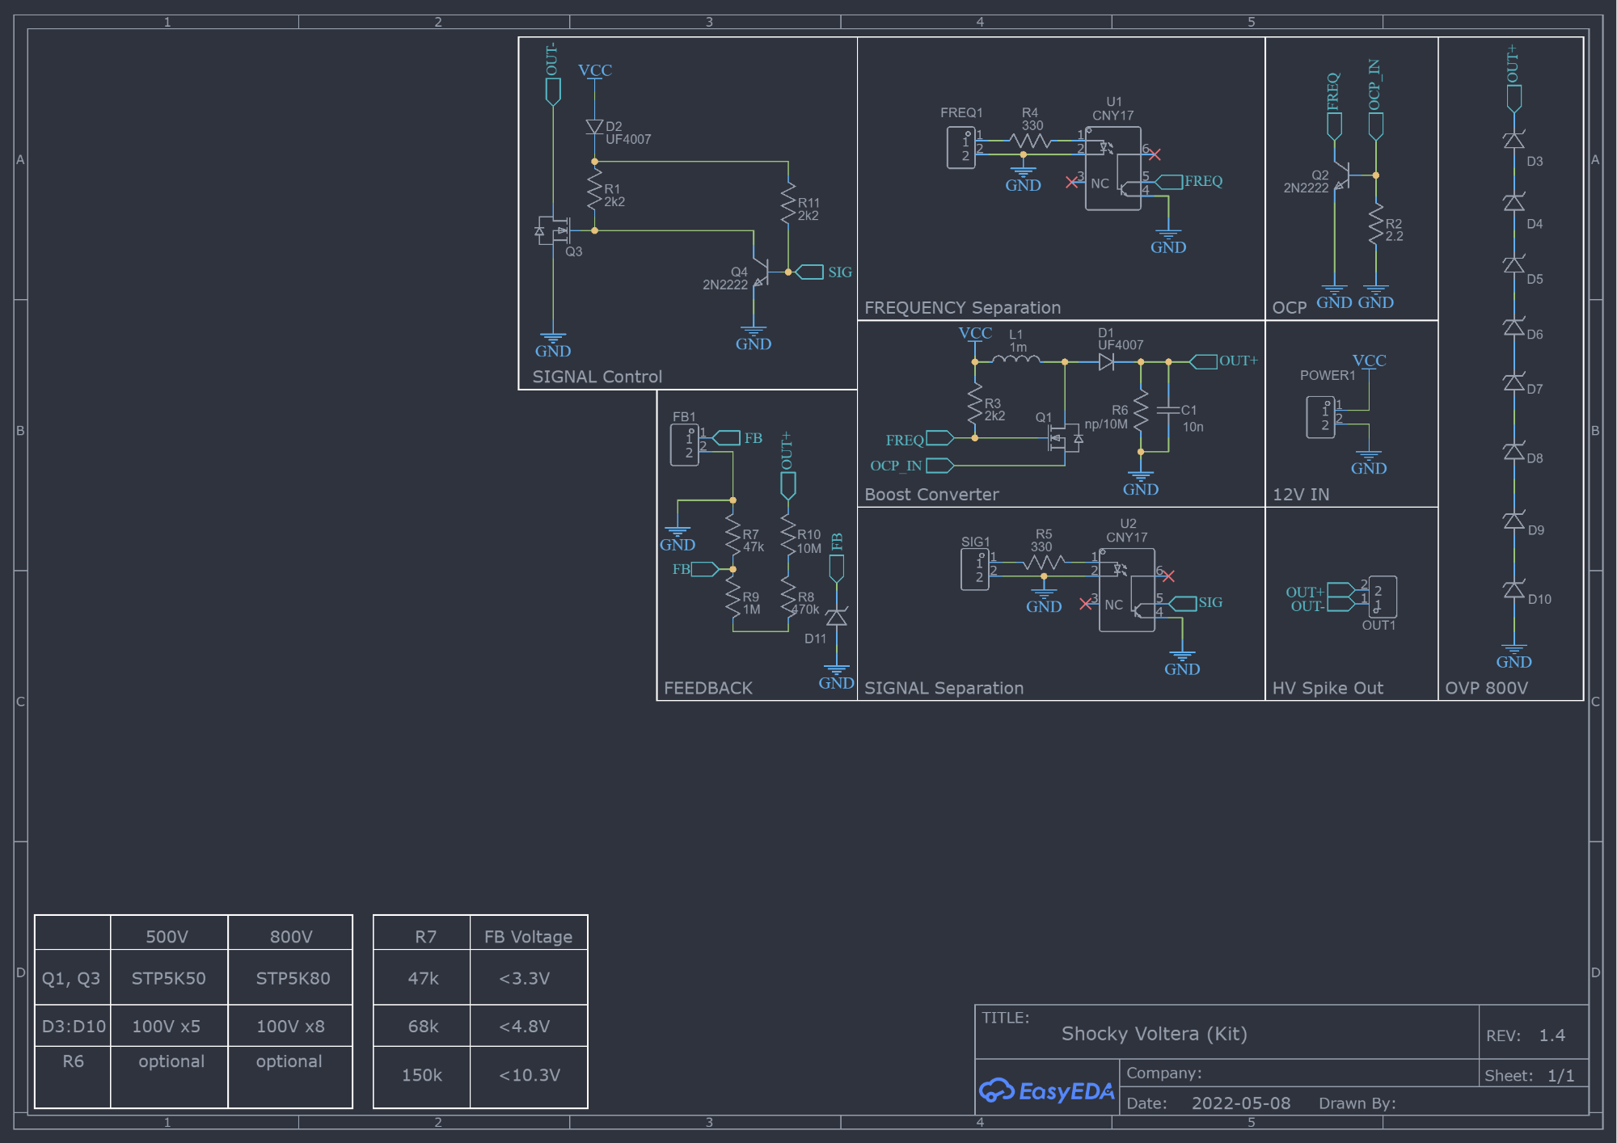Click capacitor C1 10n
Viewport: 1617px width, 1143px height.
1168,411
